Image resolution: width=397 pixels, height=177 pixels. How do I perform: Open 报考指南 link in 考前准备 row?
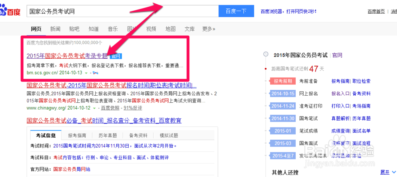click(x=340, y=81)
